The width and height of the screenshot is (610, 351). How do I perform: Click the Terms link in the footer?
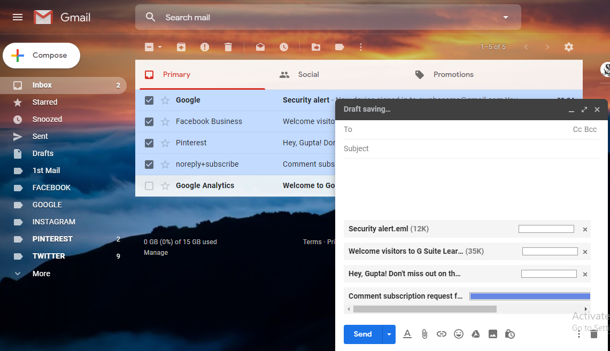(312, 242)
